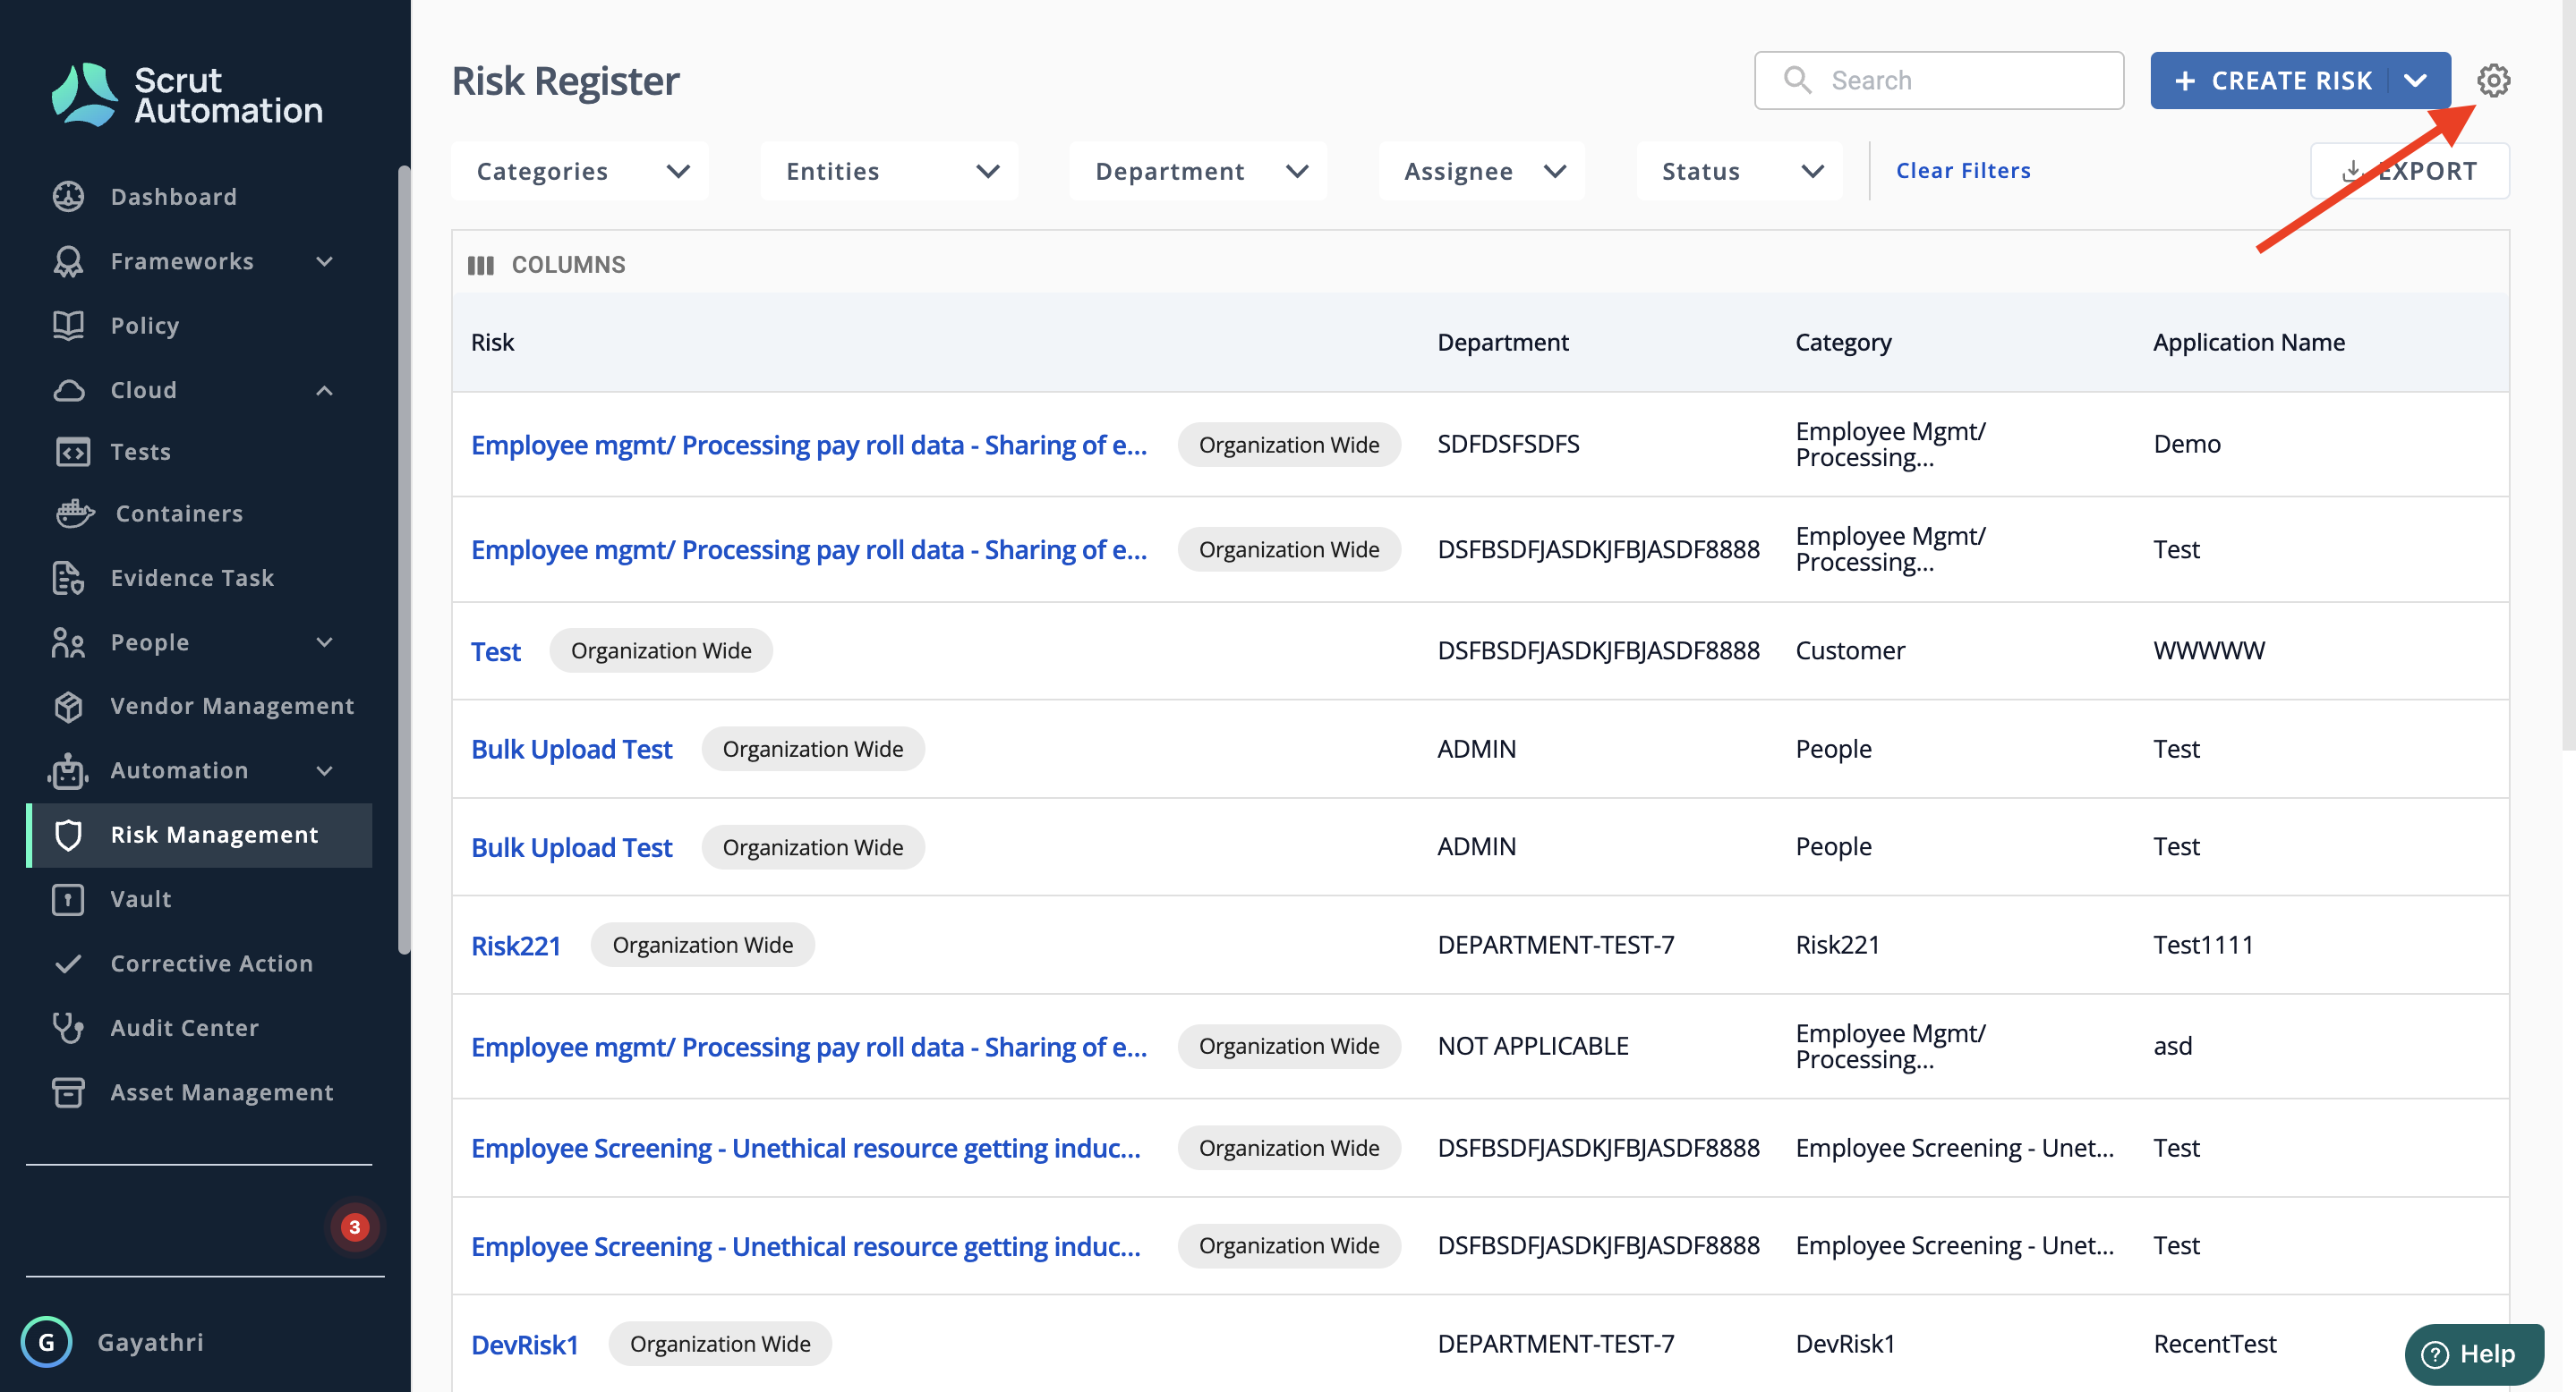This screenshot has width=2576, height=1392.
Task: Click the Vendor Management cube icon
Action: 68,707
